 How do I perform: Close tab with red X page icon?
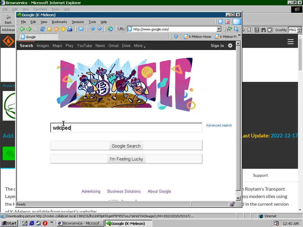tap(228, 22)
